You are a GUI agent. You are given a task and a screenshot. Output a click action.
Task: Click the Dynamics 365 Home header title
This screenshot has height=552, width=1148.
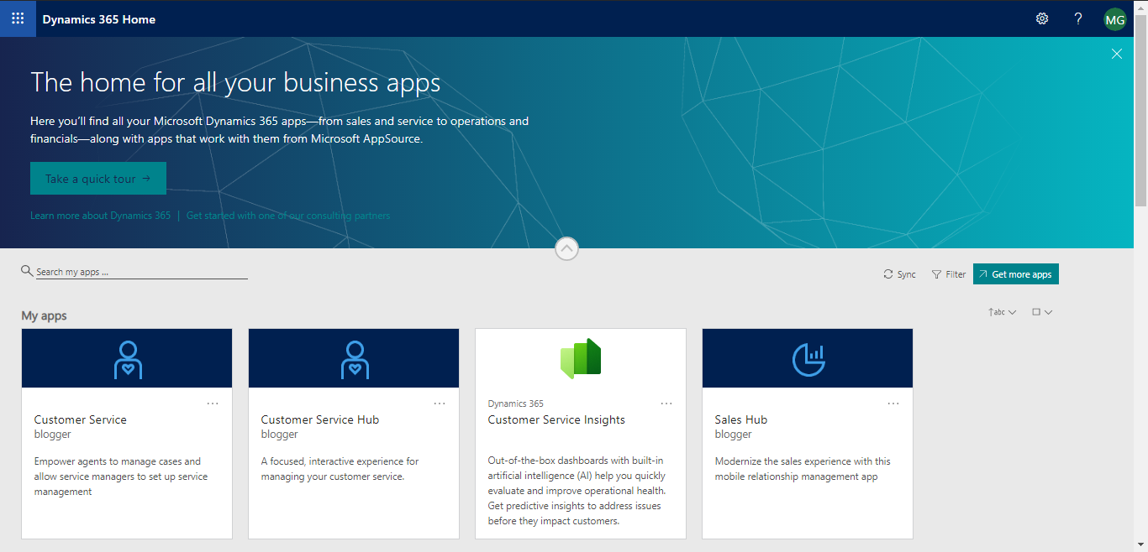pos(99,19)
